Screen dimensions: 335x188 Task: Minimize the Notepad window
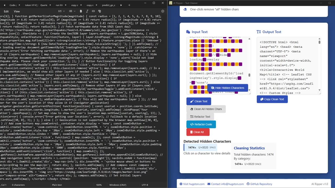[146, 3]
